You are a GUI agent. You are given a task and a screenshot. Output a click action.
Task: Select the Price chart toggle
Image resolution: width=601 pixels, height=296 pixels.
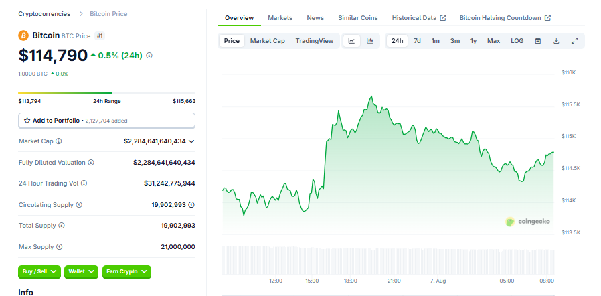[232, 41]
